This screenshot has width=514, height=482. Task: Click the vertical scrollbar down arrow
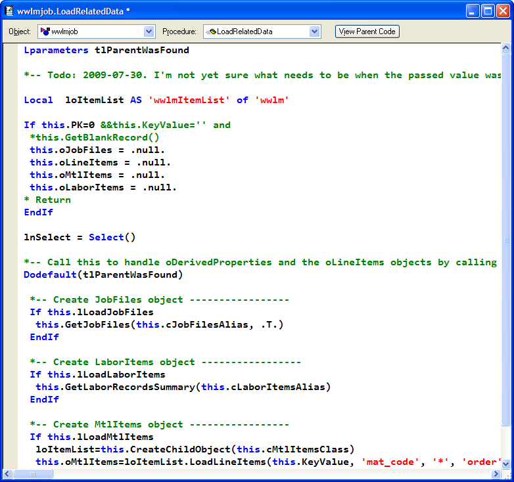(506, 464)
